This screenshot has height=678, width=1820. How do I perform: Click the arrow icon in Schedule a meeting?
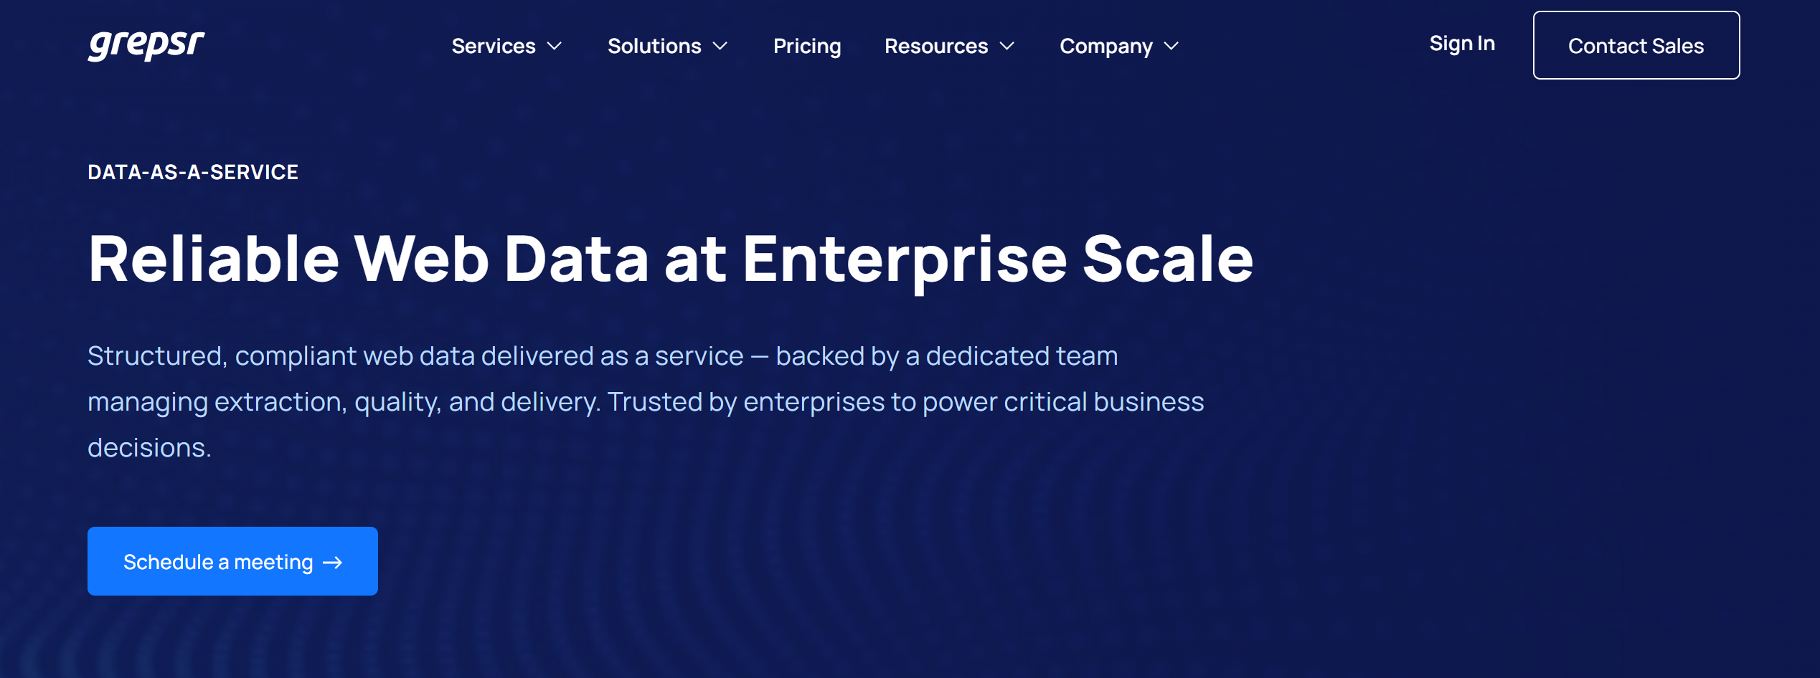tap(333, 563)
